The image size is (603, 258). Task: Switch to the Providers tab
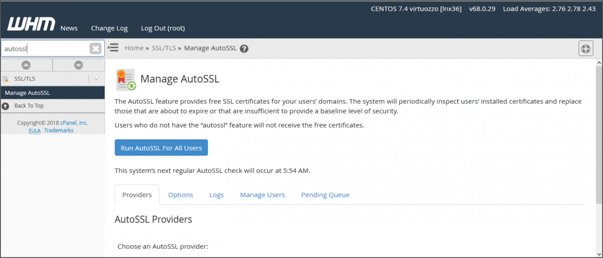pos(137,194)
